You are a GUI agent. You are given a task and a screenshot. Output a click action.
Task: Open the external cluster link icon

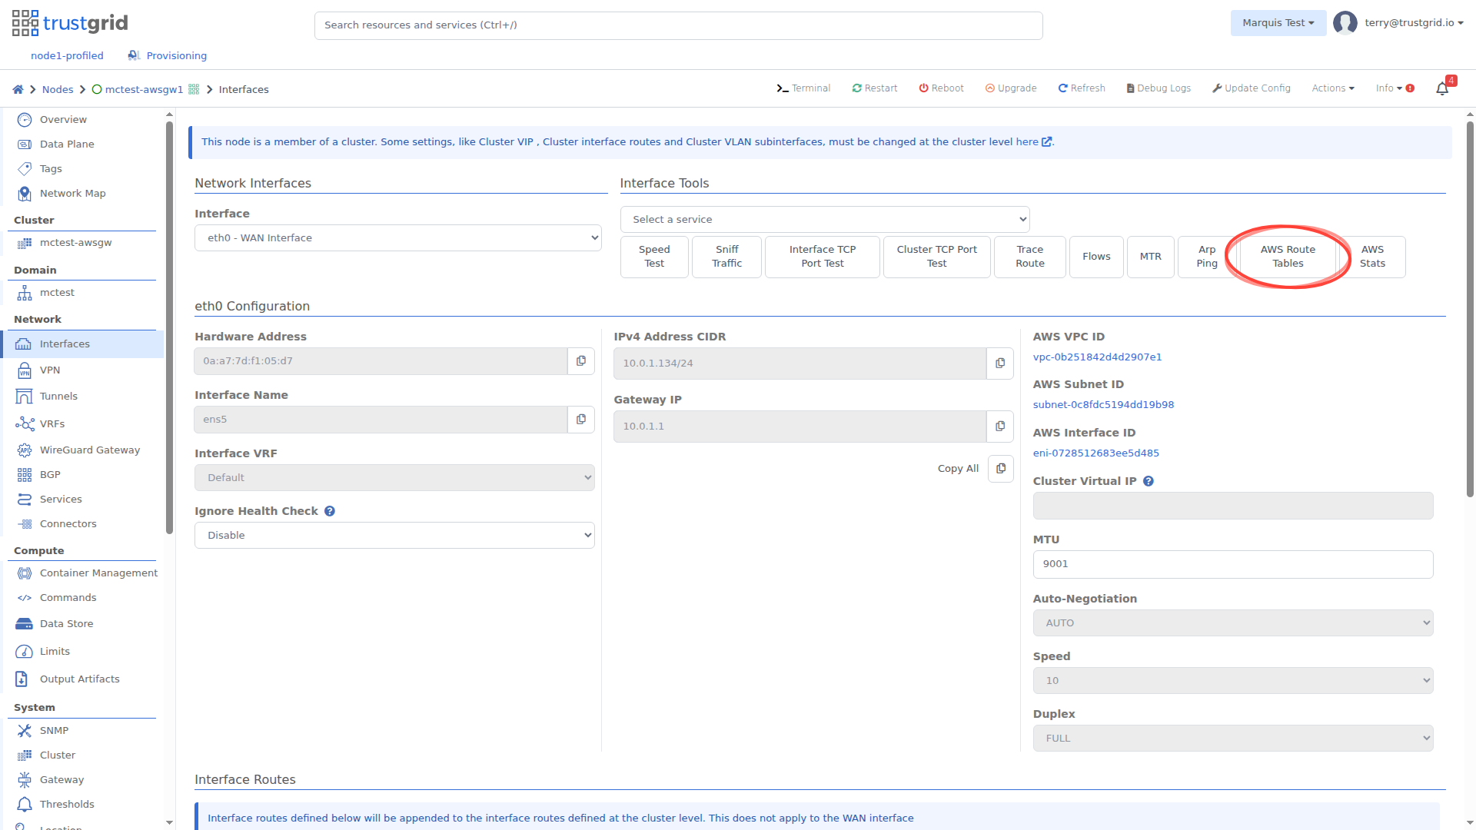[1046, 142]
